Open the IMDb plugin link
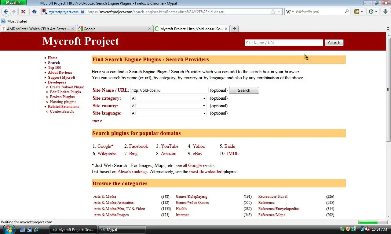 click(x=232, y=154)
